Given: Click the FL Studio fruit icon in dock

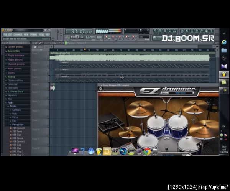Looking at the screenshot, I should pos(99,151).
